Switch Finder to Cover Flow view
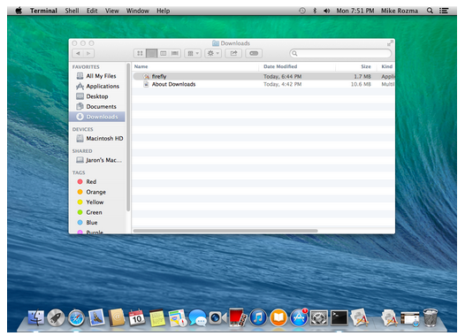The image size is (465, 336). [x=175, y=53]
